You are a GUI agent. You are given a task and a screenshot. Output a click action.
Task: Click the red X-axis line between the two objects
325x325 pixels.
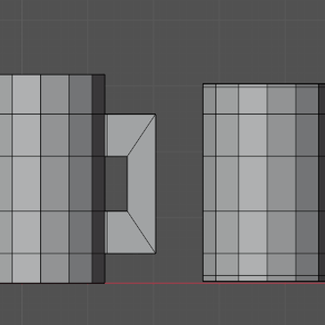coord(154,283)
